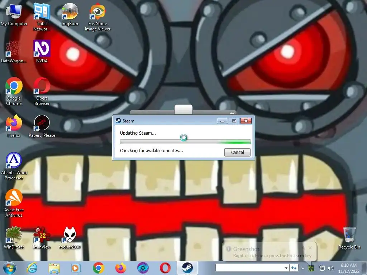Select WinDirStat desktop shortcut

click(x=14, y=238)
